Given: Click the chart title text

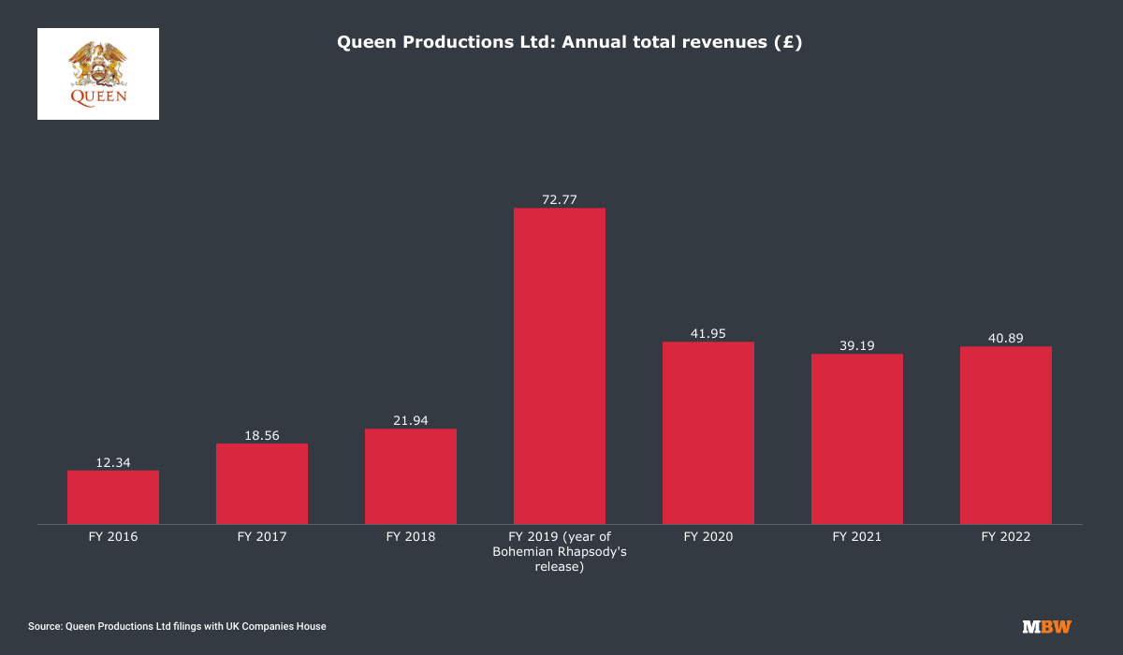Looking at the screenshot, I should point(569,42).
